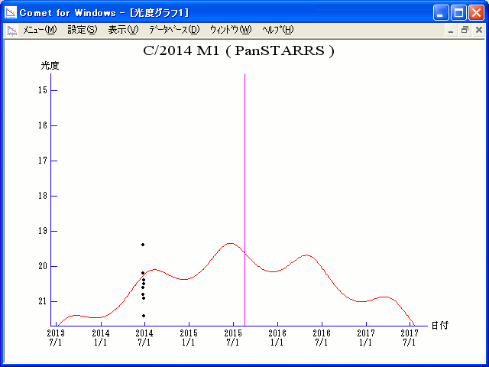Click magnitude label 15 on y-axis
Screen dimensions: 489x367
43,90
